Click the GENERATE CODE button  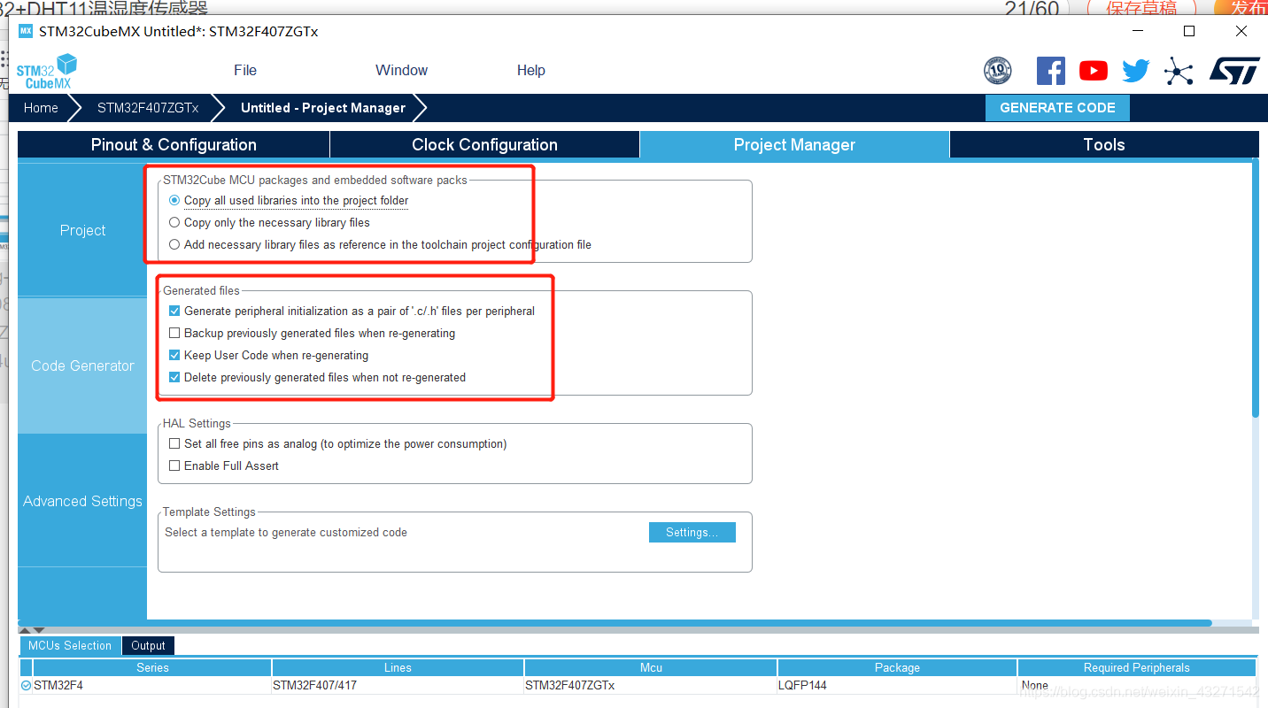coord(1057,108)
